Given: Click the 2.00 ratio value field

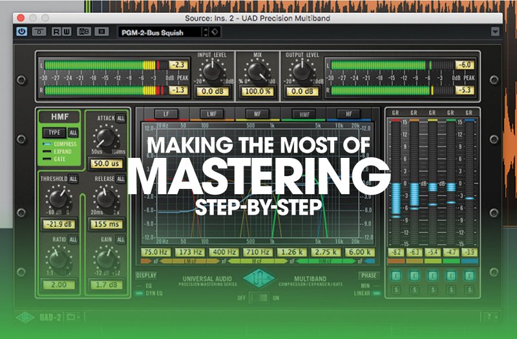Looking at the screenshot, I should click(x=59, y=285).
